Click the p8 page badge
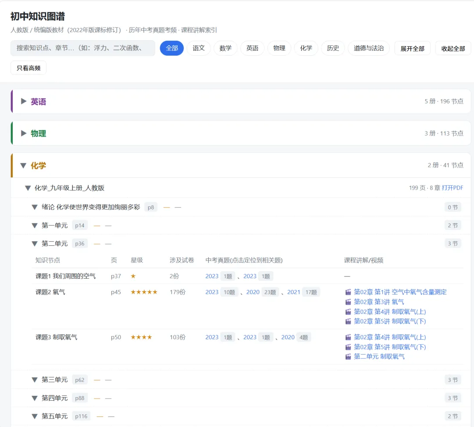This screenshot has width=474, height=427. point(151,207)
